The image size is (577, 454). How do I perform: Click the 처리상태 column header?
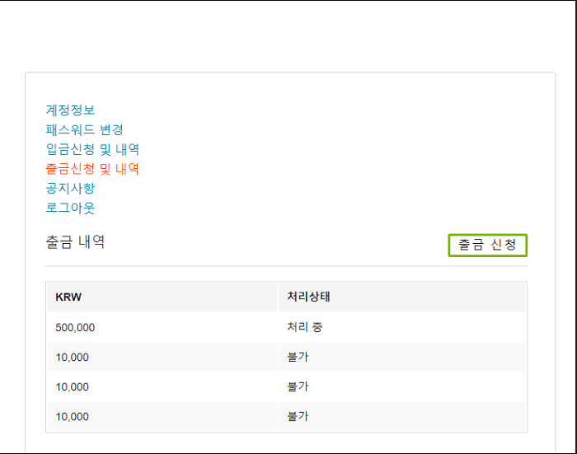(402, 297)
